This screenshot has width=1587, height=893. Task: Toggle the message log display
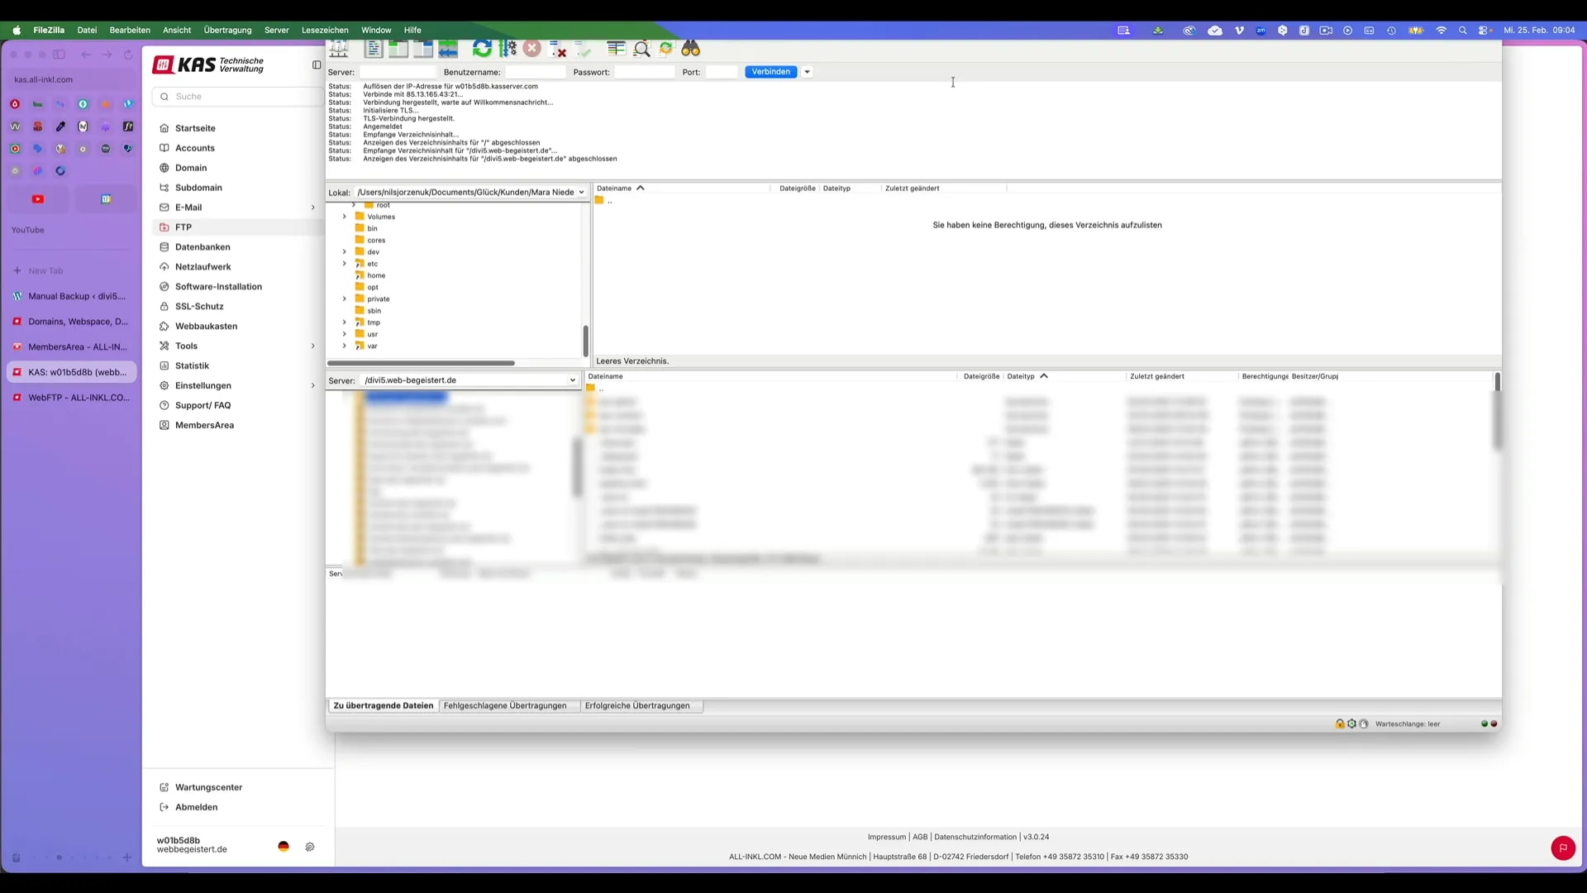click(373, 49)
